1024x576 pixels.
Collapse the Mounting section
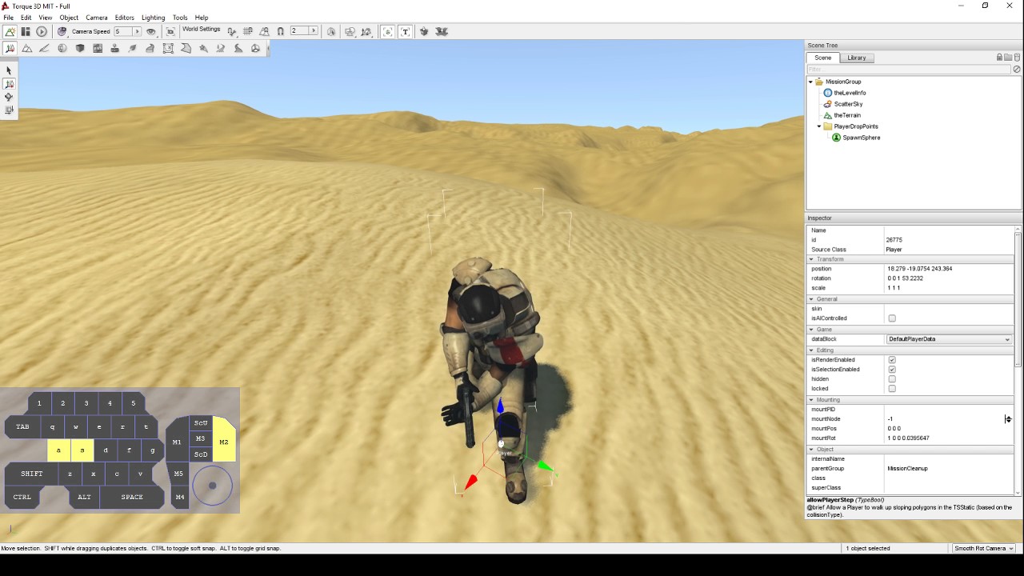click(811, 400)
